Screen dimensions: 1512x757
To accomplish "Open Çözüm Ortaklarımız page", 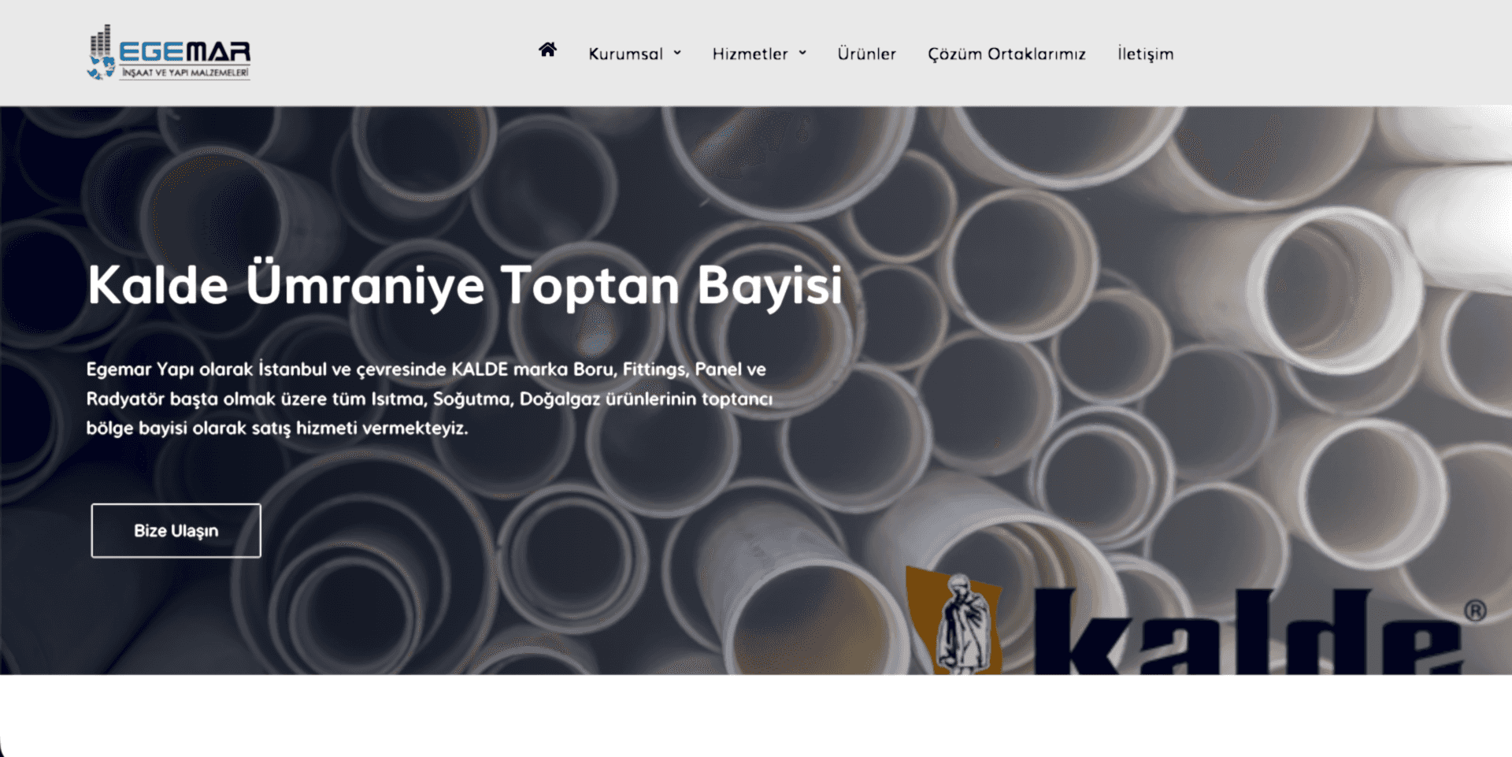I will pyautogui.click(x=1006, y=54).
